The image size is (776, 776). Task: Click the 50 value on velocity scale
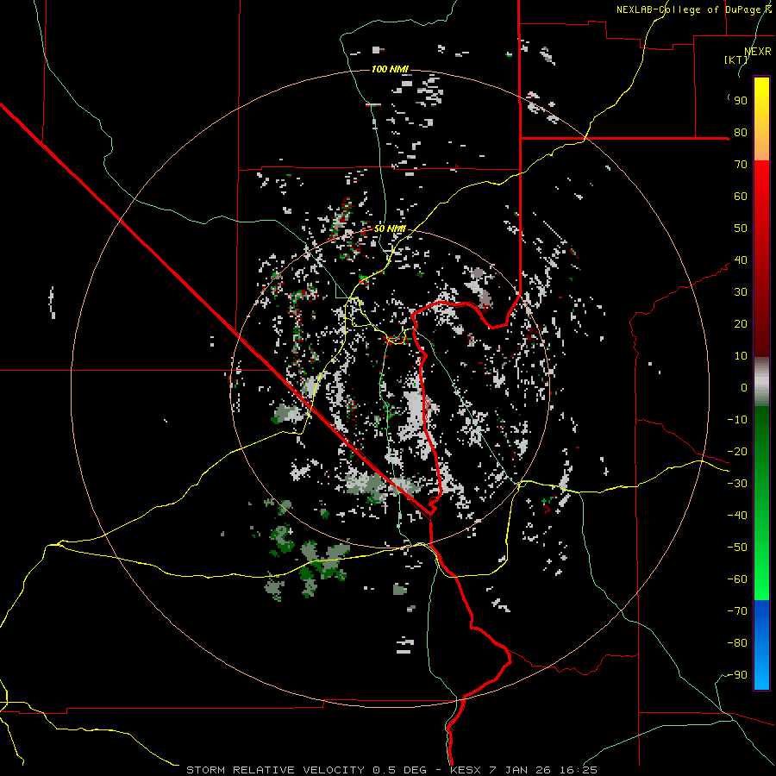[741, 228]
